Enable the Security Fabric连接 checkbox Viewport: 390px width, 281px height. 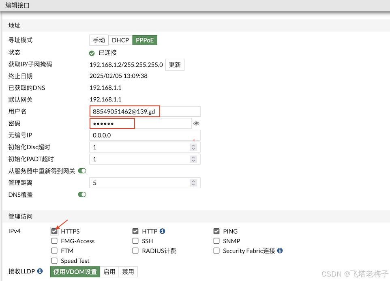coord(216,251)
